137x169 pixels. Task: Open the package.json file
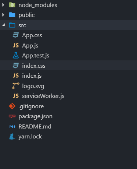click(x=35, y=116)
